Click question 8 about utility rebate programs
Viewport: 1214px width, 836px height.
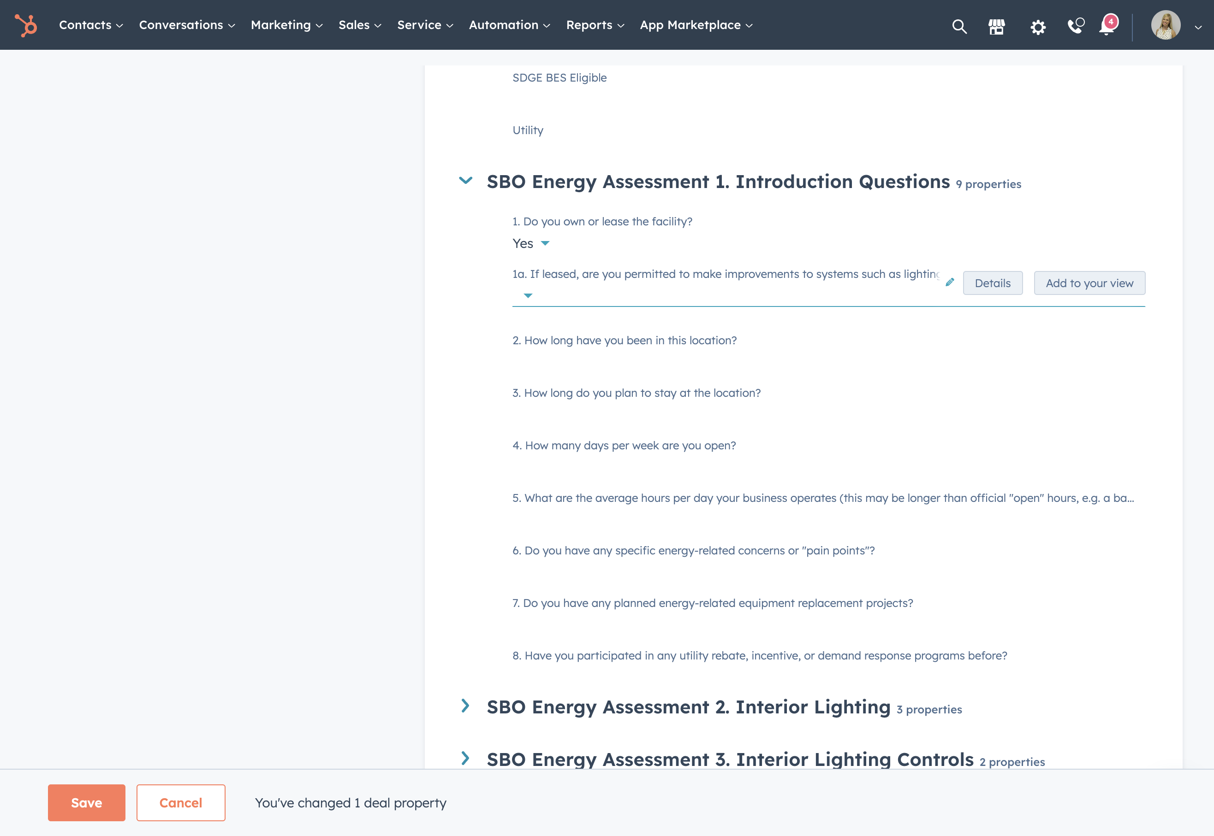coord(760,655)
